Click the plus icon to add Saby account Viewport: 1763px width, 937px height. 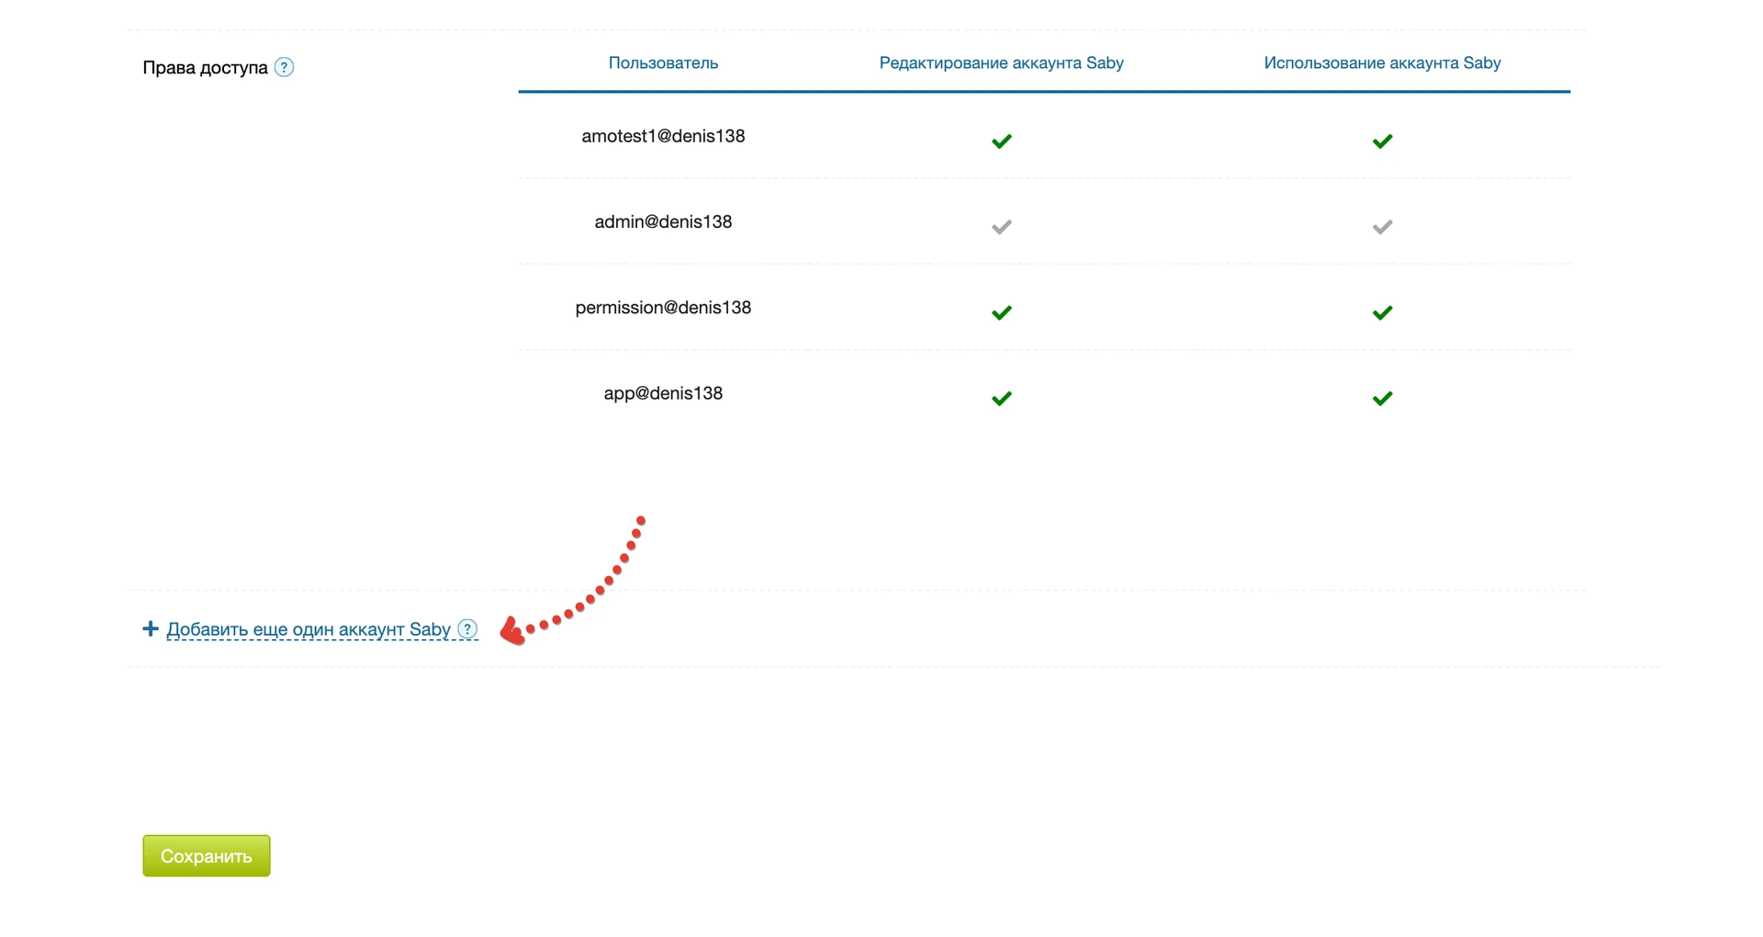pos(151,628)
